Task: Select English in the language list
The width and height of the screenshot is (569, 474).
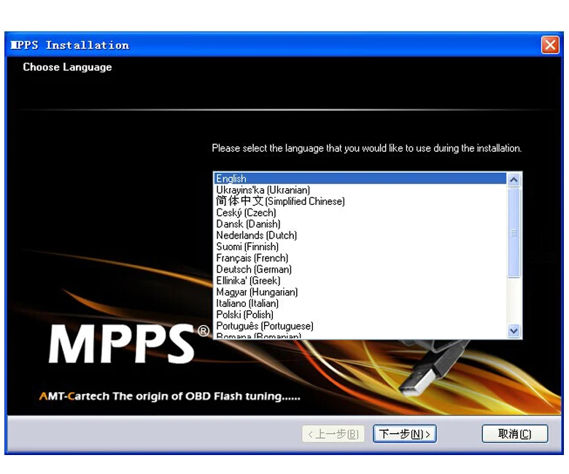Action: [x=360, y=179]
